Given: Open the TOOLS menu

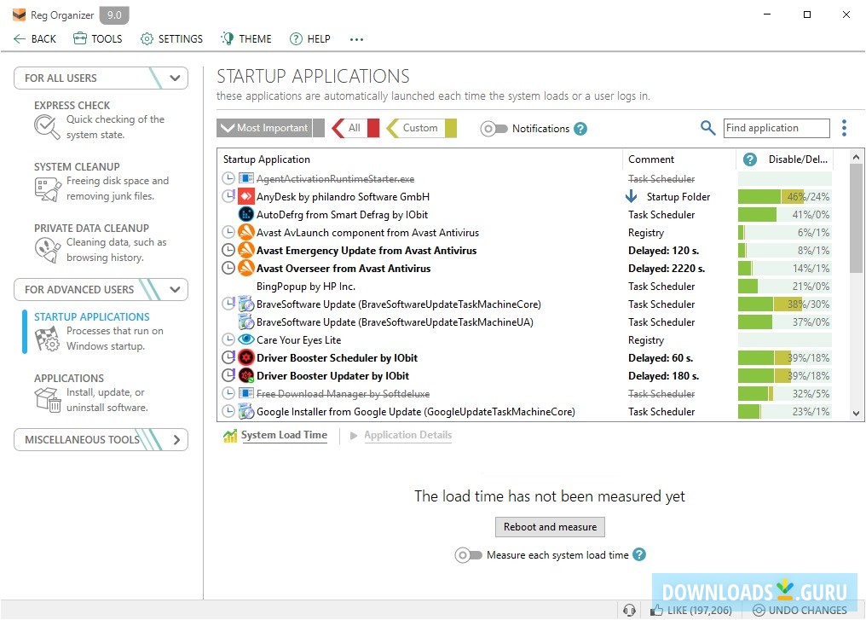Looking at the screenshot, I should pyautogui.click(x=98, y=38).
